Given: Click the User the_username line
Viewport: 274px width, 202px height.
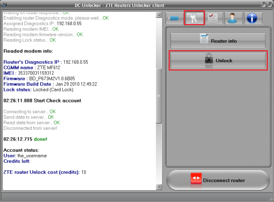Looking at the screenshot, I should [25, 156].
